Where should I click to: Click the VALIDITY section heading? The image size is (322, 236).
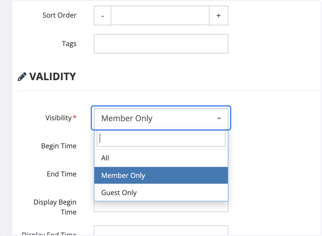[x=53, y=77]
